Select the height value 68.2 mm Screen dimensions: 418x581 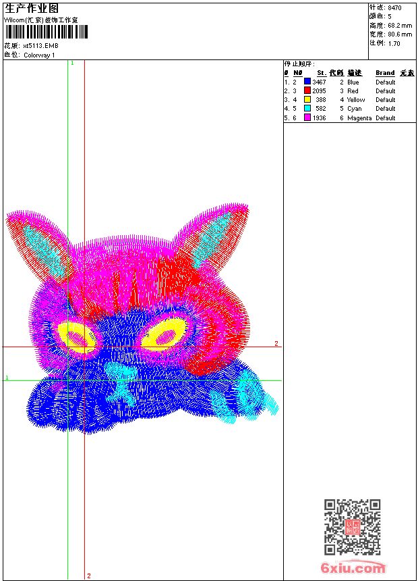(400, 26)
